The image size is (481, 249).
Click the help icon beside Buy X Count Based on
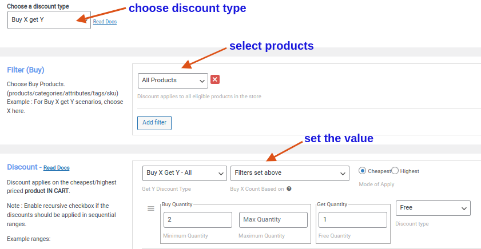click(x=289, y=188)
